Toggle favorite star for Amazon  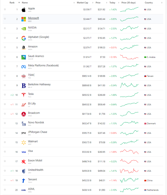point(5,47)
